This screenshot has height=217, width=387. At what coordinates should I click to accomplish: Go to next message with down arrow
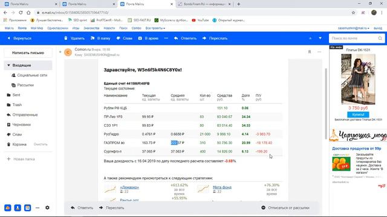tap(320, 39)
